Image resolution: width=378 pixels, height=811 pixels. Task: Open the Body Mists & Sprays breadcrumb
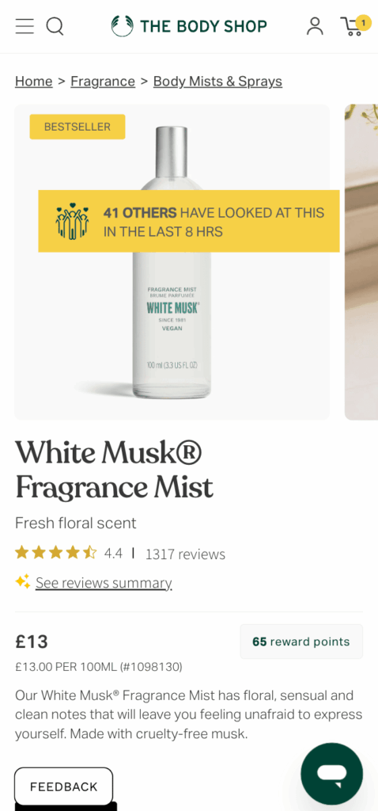(218, 82)
